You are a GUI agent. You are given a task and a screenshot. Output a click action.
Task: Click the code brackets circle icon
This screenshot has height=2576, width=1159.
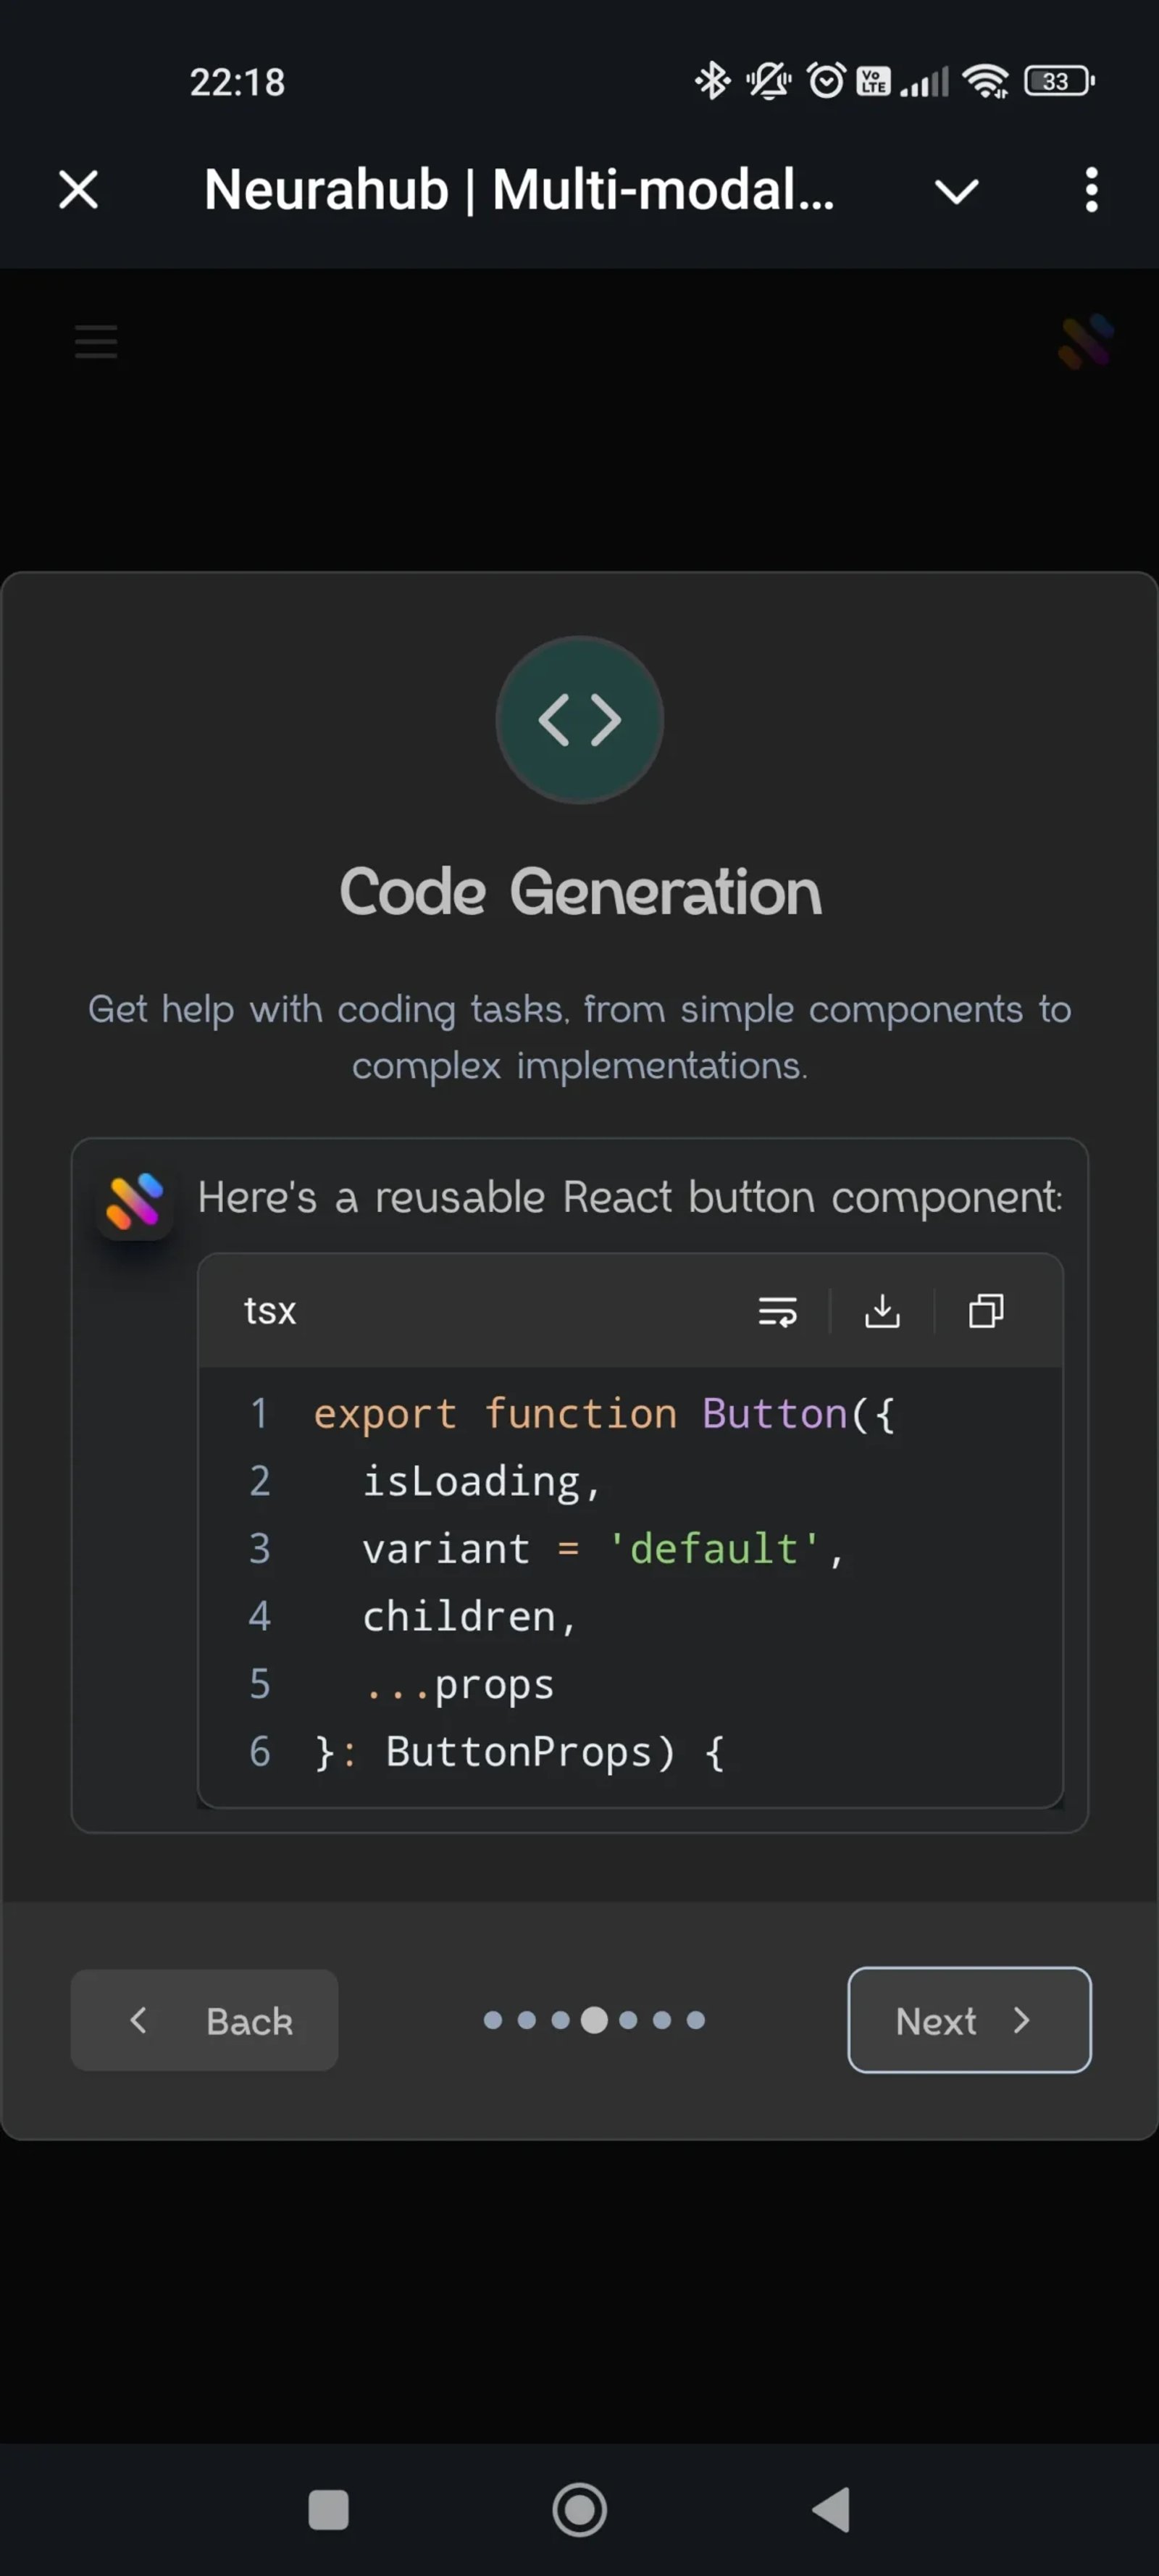coord(580,720)
